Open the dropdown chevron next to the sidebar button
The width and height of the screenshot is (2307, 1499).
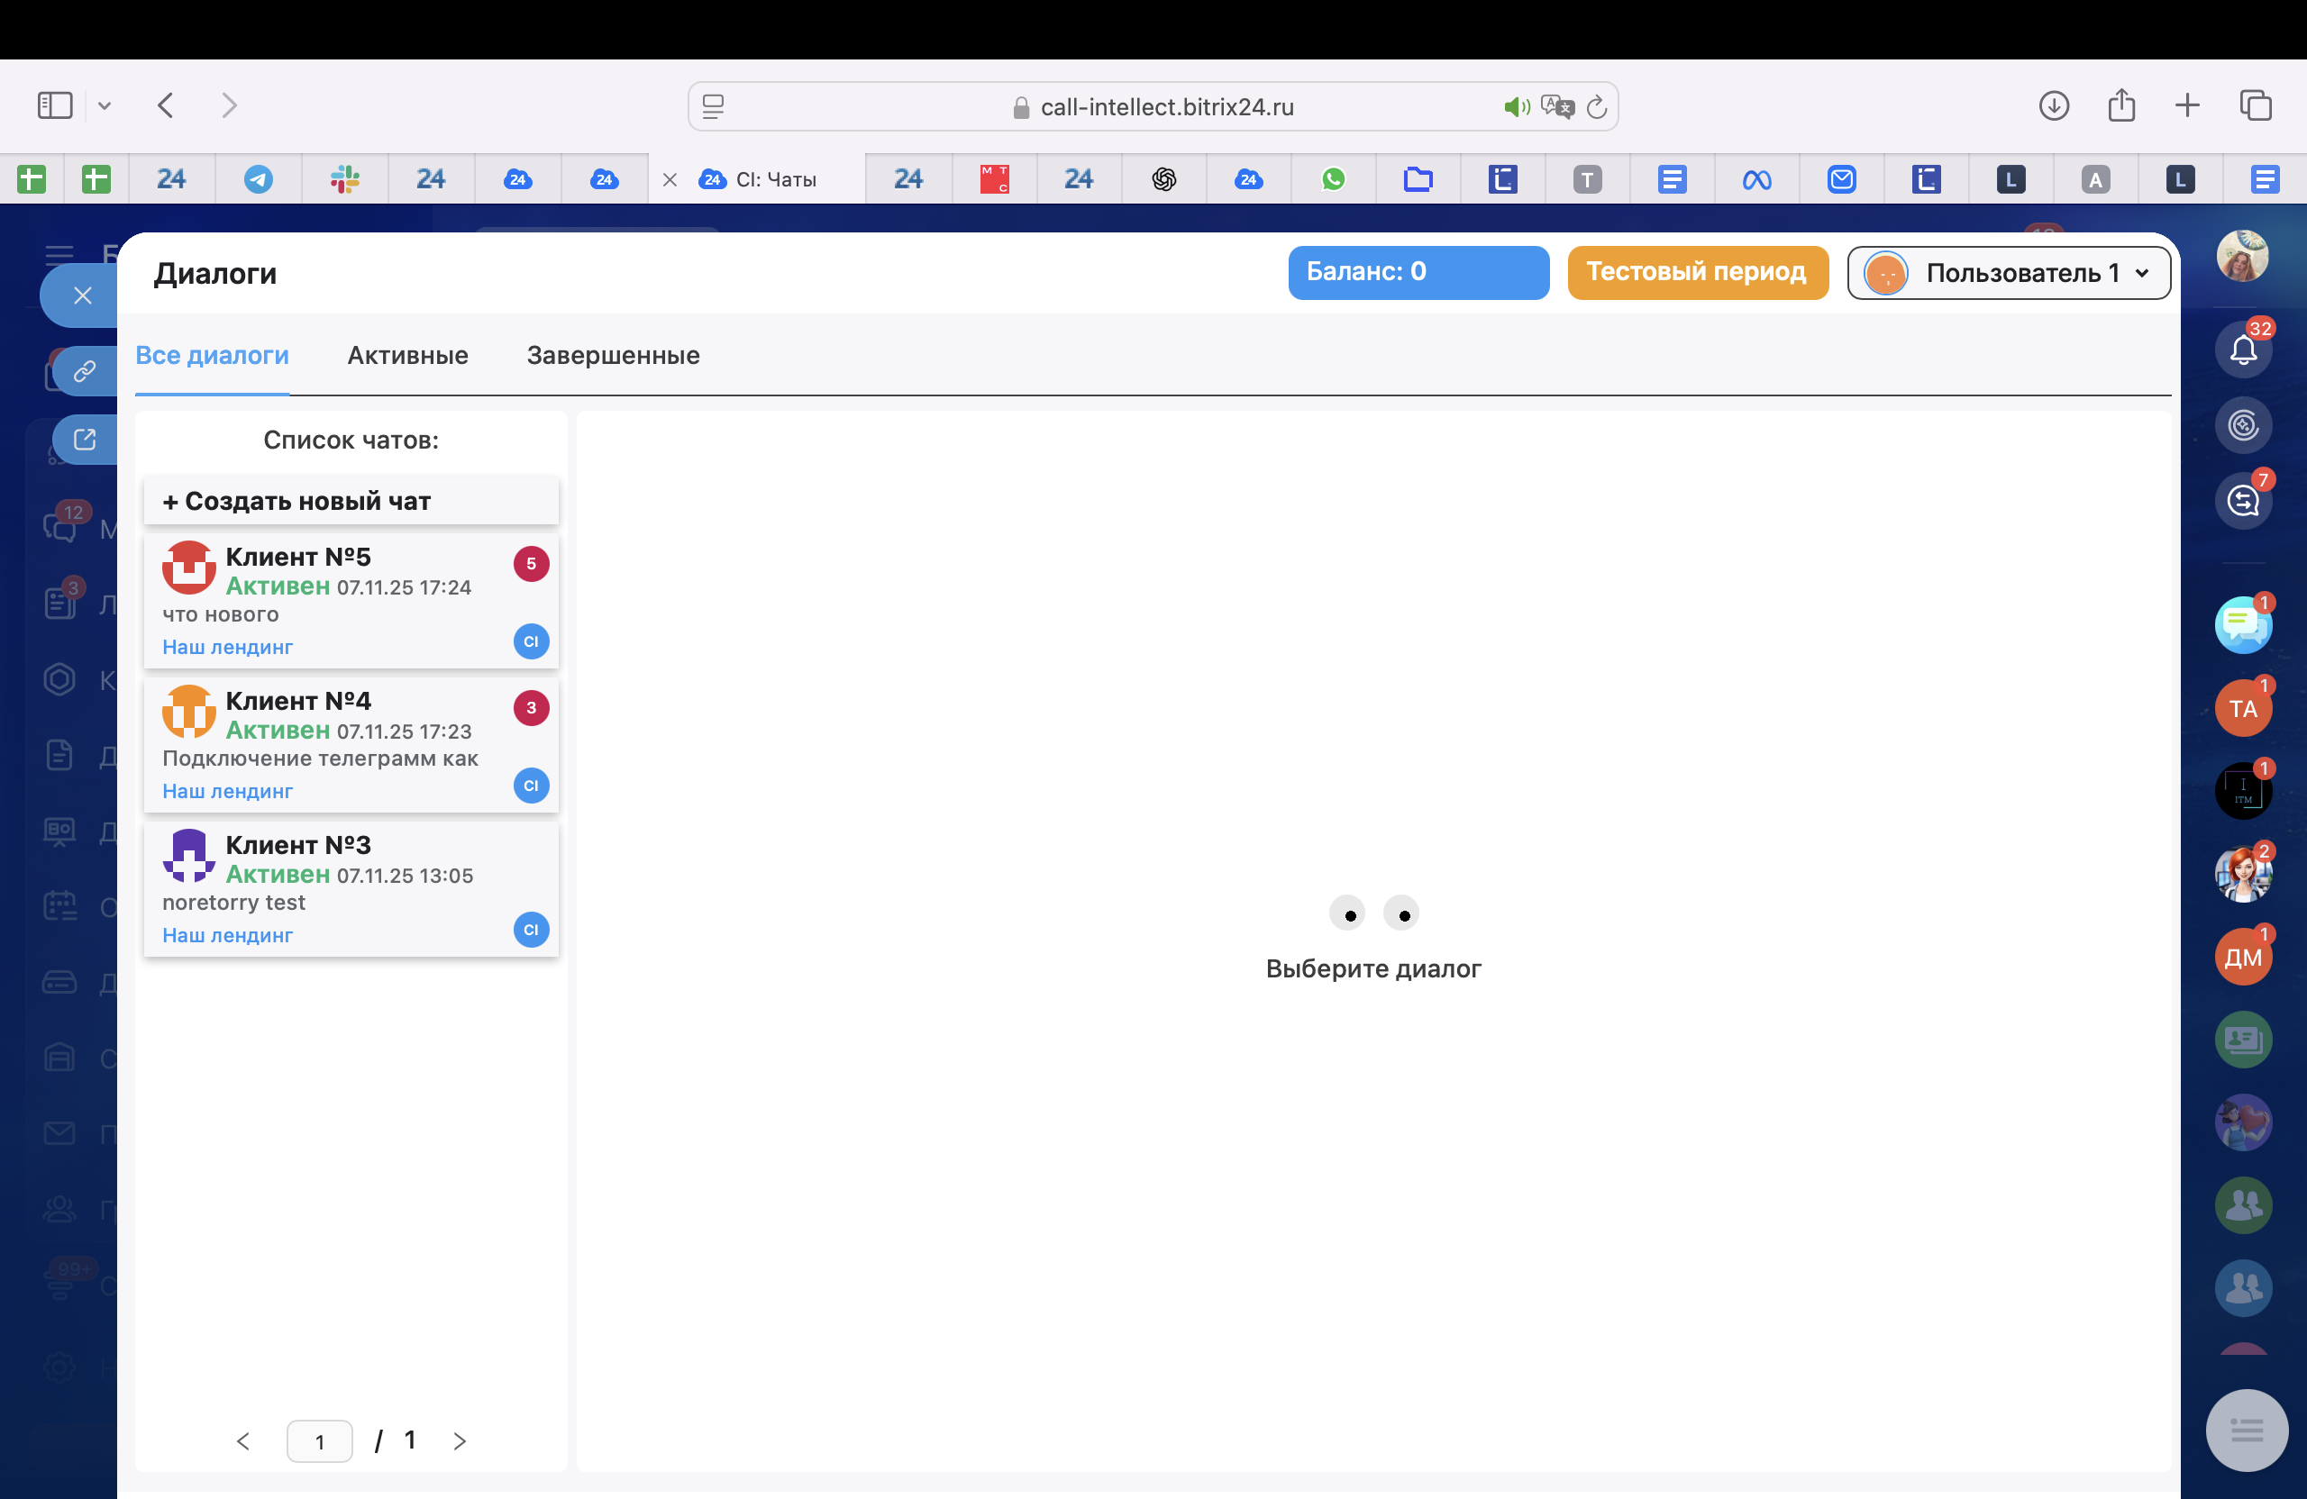[105, 105]
